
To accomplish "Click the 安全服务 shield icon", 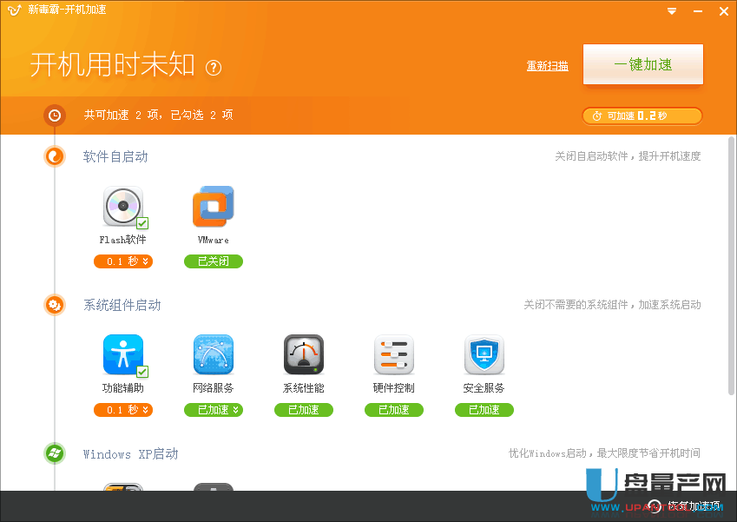I will click(484, 354).
